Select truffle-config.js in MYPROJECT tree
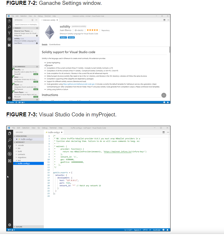This screenshot has width=224, height=235. click(29, 163)
